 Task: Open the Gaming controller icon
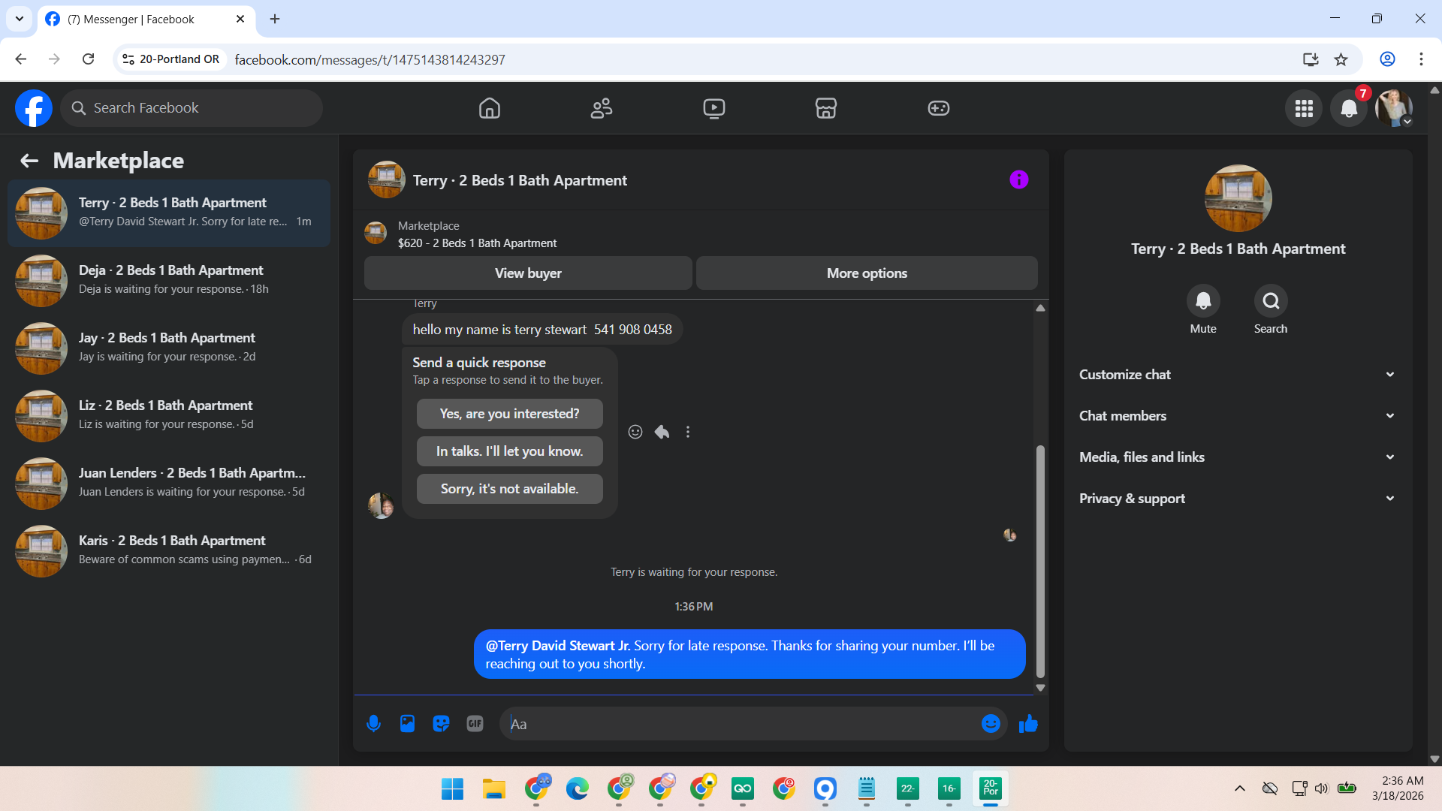click(x=938, y=108)
